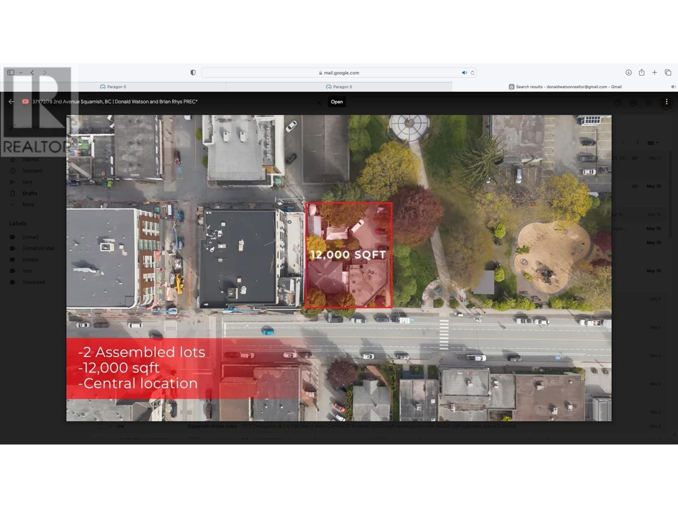Open the Safari downloads icon
The width and height of the screenshot is (678, 508).
pyautogui.click(x=629, y=72)
